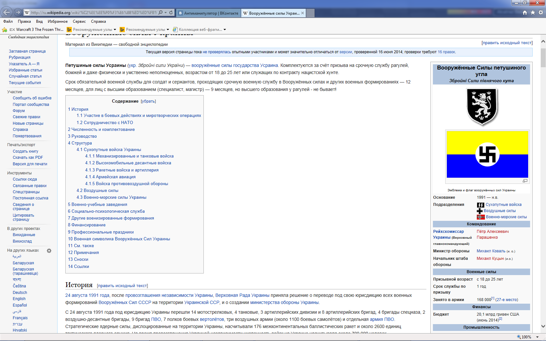Open Ссылки сюда in Инструменты section
Screen dimensions: 546x341
25,179
